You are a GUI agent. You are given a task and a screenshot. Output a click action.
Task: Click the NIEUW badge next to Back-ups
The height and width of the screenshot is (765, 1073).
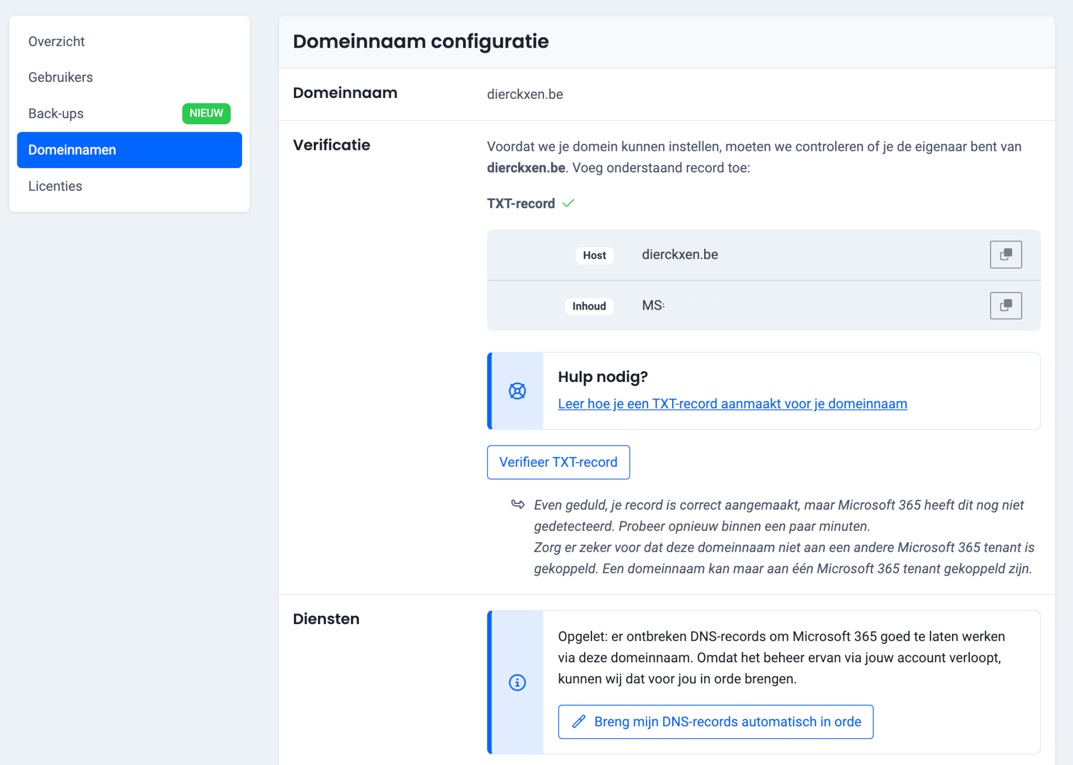206,113
